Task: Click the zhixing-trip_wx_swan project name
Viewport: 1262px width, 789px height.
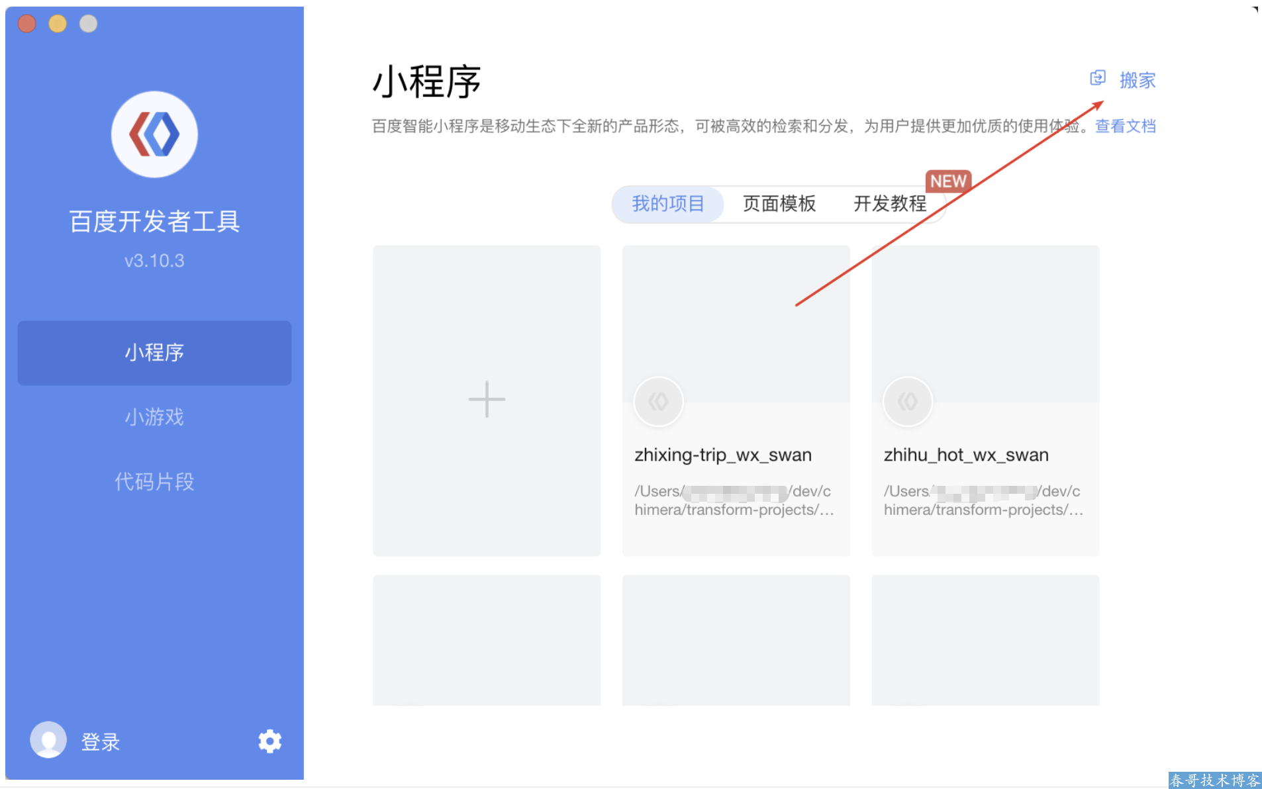Action: [x=723, y=455]
